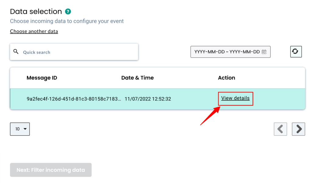Image resolution: width=312 pixels, height=189 pixels.
Task: Click the Data selection heading
Action: pyautogui.click(x=36, y=12)
